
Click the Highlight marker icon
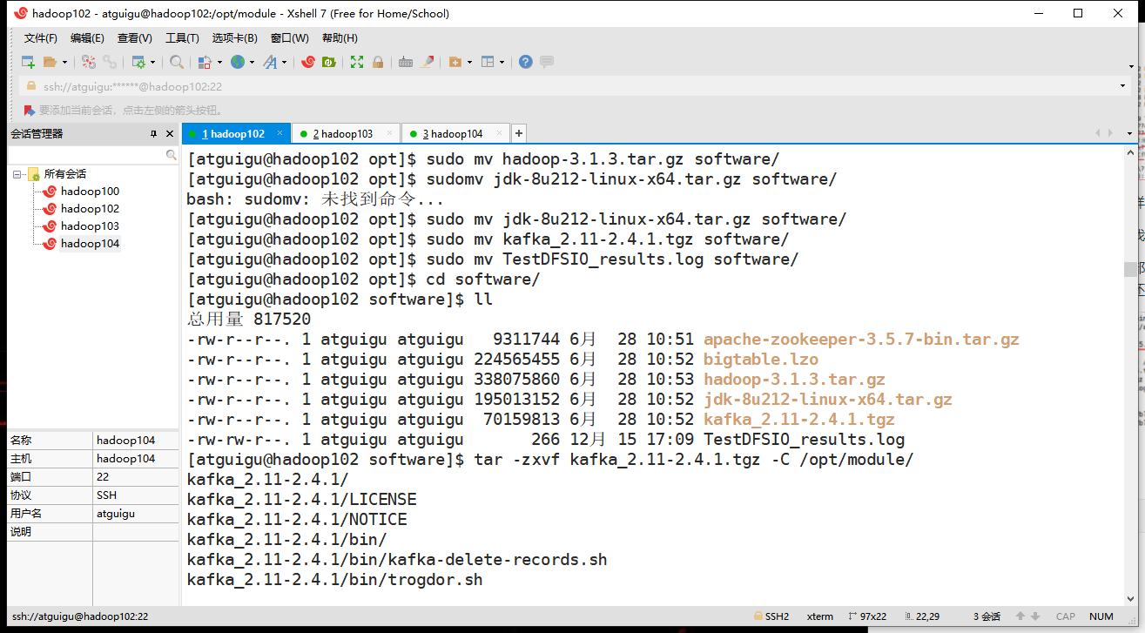coord(427,62)
